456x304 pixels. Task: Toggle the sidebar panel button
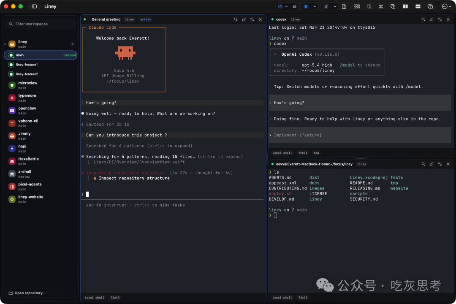[34, 6]
